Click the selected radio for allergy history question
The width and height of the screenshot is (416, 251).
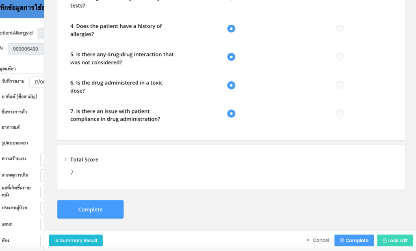pyautogui.click(x=231, y=28)
